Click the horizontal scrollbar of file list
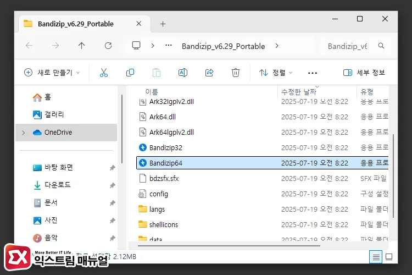This screenshot has width=412, height=275. click(229, 246)
